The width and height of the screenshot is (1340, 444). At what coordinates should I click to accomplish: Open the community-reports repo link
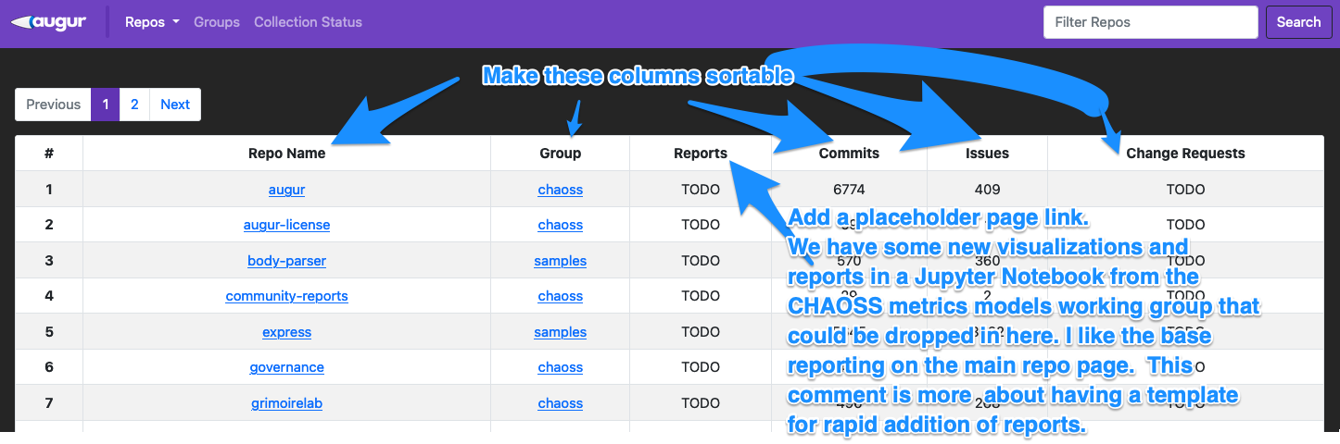point(286,296)
